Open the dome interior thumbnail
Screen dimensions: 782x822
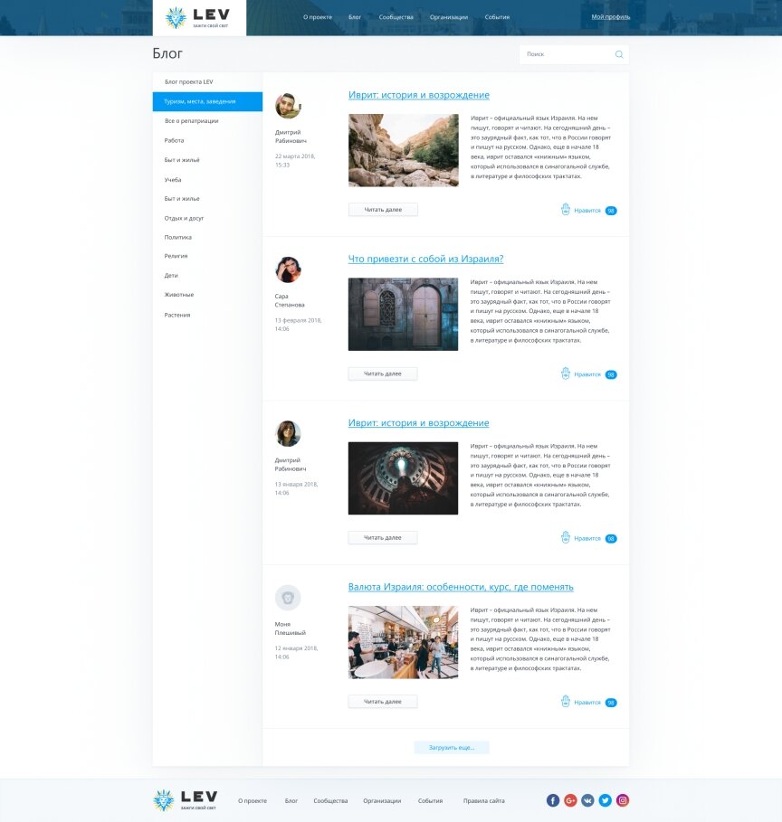click(x=403, y=478)
